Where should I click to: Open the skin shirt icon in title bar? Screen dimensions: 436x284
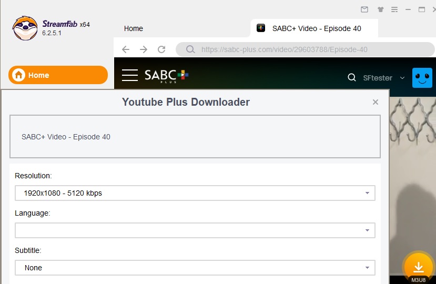pyautogui.click(x=380, y=9)
